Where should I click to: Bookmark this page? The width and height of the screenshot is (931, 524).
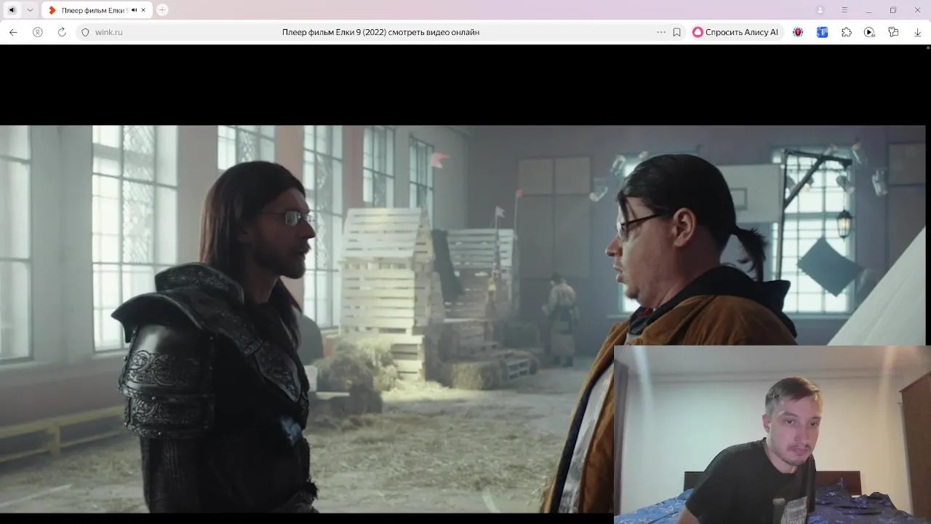676,32
